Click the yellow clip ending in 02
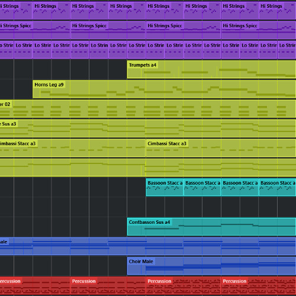The height and width of the screenshot is (296, 296). pos(148,109)
